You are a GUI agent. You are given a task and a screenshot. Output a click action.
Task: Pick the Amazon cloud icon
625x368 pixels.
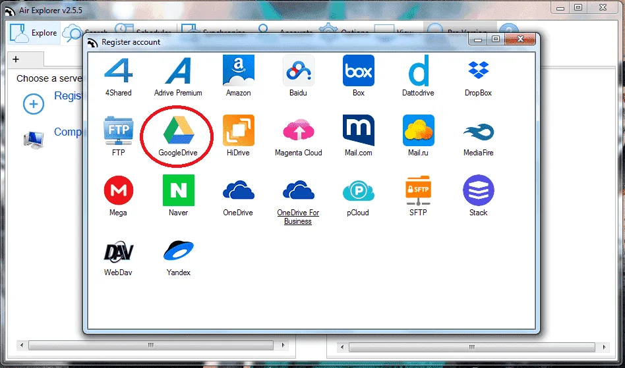click(x=239, y=71)
